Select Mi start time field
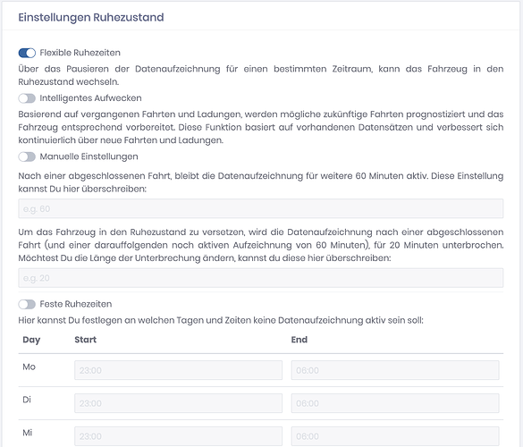 coord(179,436)
